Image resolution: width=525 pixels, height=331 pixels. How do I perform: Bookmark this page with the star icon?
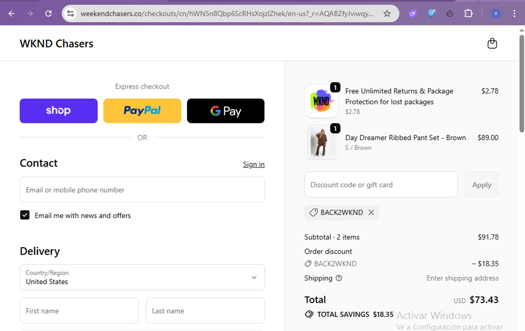click(387, 14)
